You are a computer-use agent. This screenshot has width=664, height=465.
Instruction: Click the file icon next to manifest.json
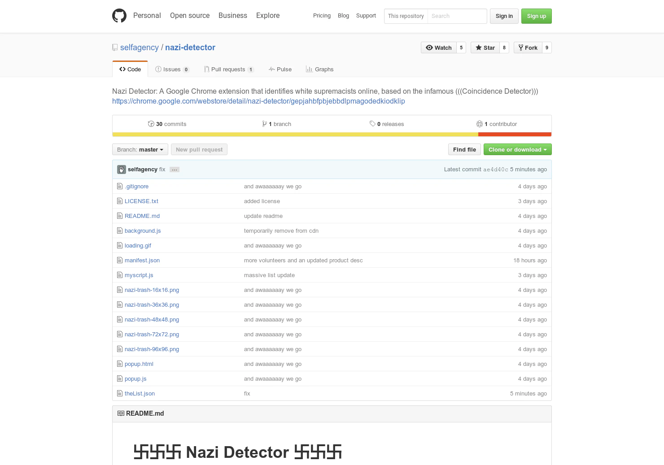pos(120,260)
